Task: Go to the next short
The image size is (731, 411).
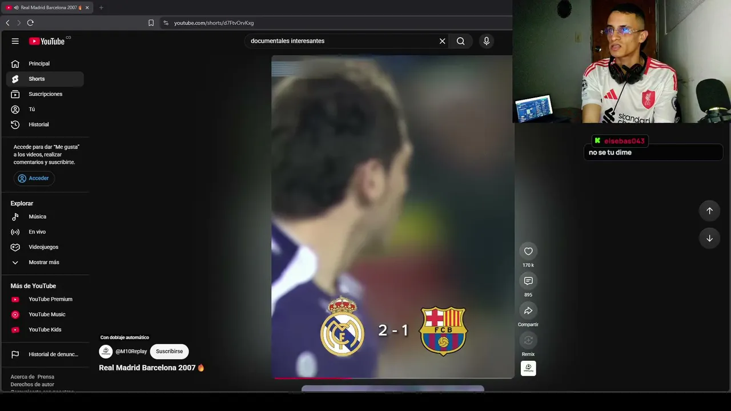Action: 709,238
